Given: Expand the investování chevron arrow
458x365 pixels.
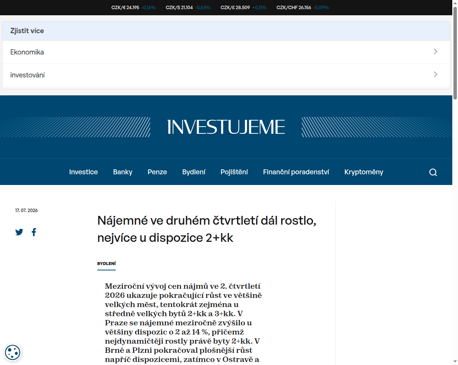Looking at the screenshot, I should pos(435,75).
